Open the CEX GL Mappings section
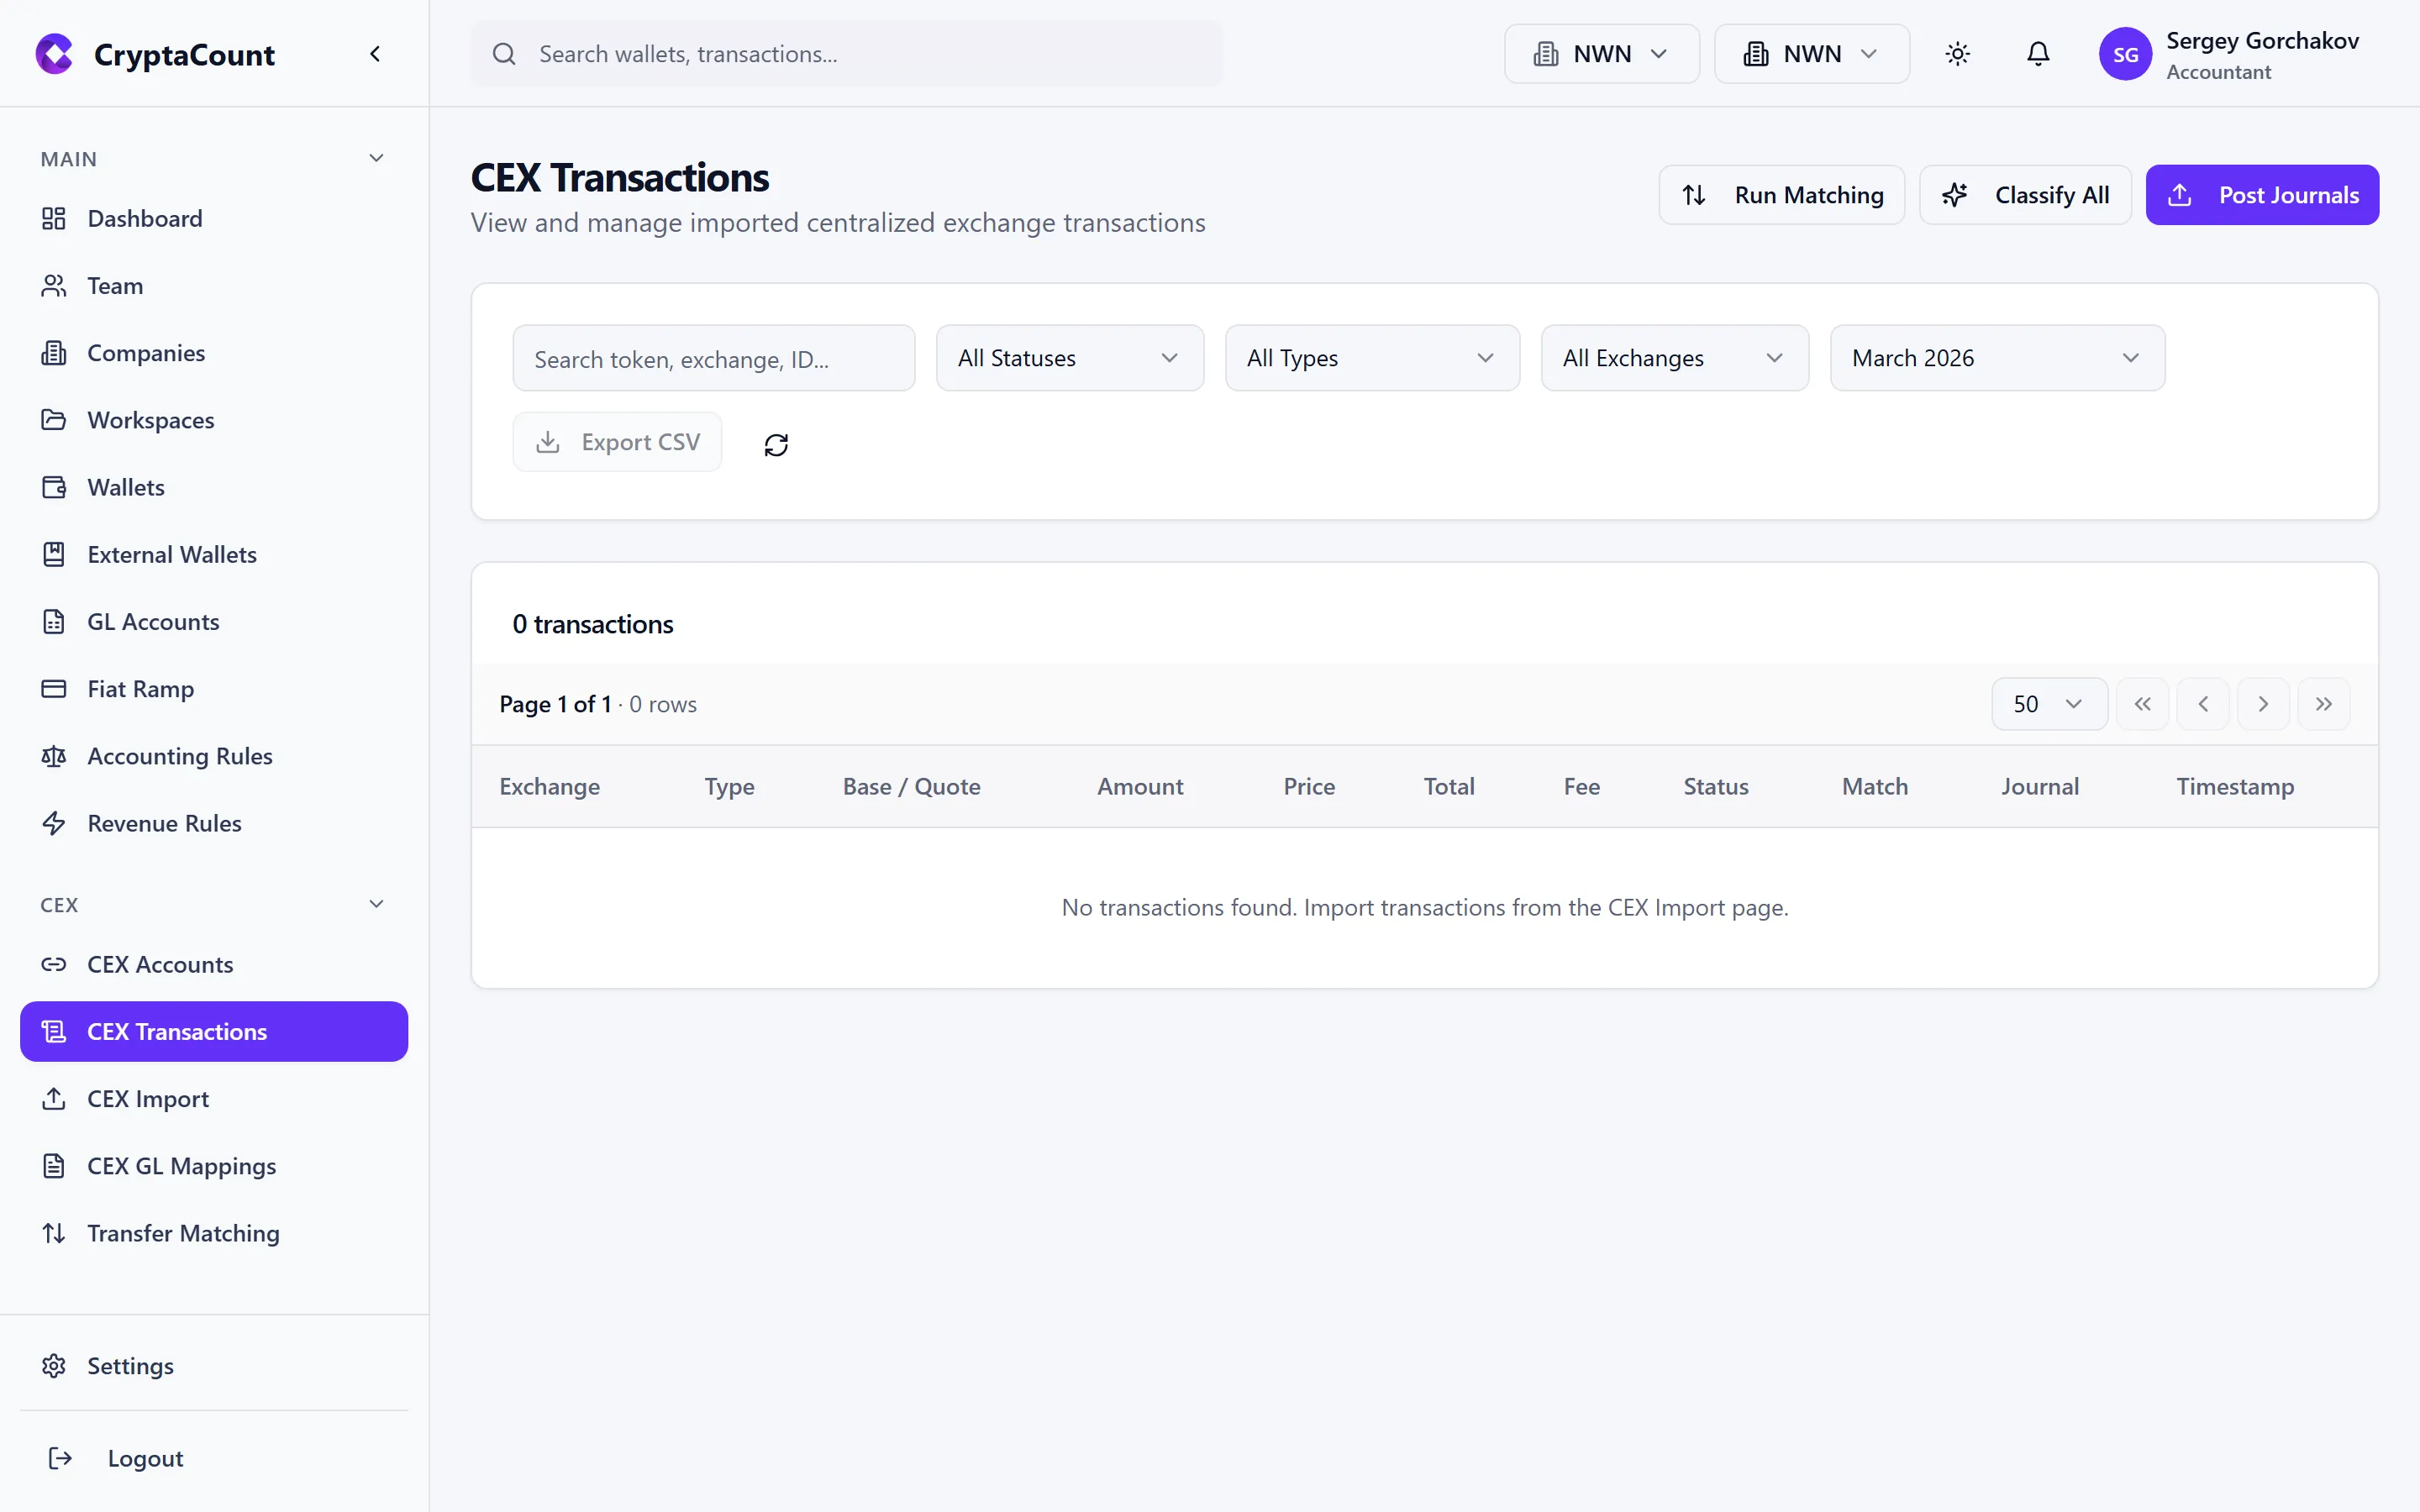Viewport: 2420px width, 1512px height. [x=180, y=1165]
